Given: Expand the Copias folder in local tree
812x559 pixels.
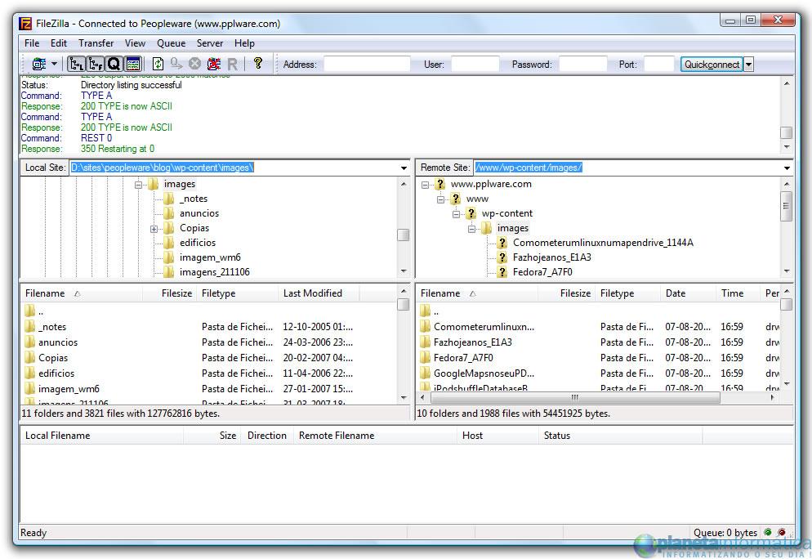Looking at the screenshot, I should [154, 229].
